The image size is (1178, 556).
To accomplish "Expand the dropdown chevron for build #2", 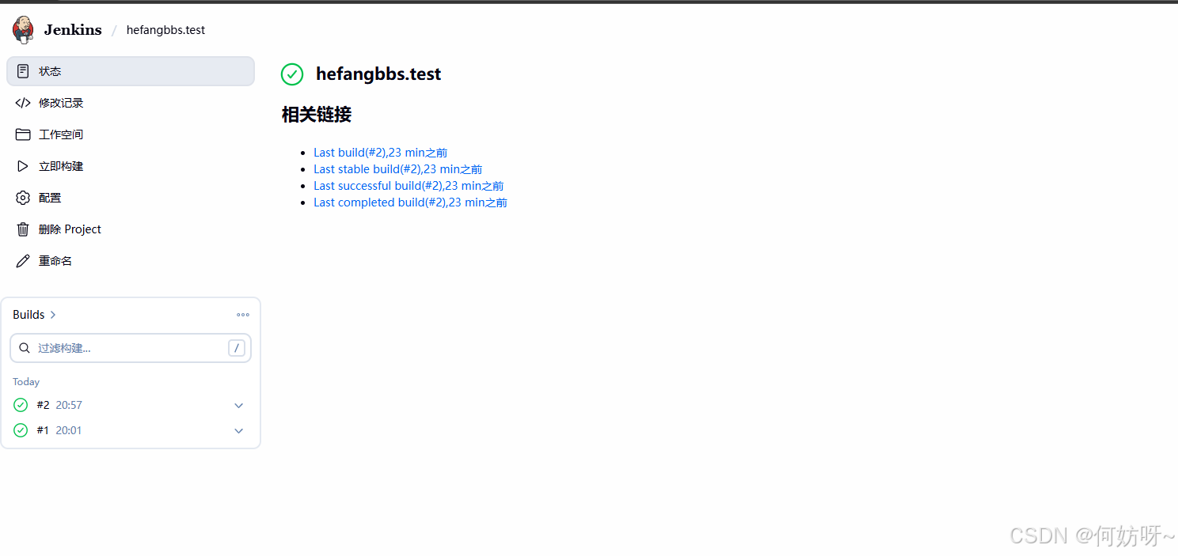I will 239,406.
